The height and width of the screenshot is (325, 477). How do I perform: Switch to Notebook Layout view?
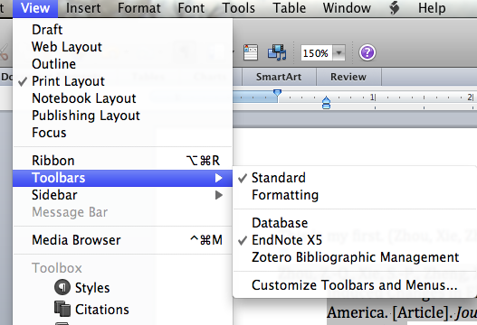point(122,98)
